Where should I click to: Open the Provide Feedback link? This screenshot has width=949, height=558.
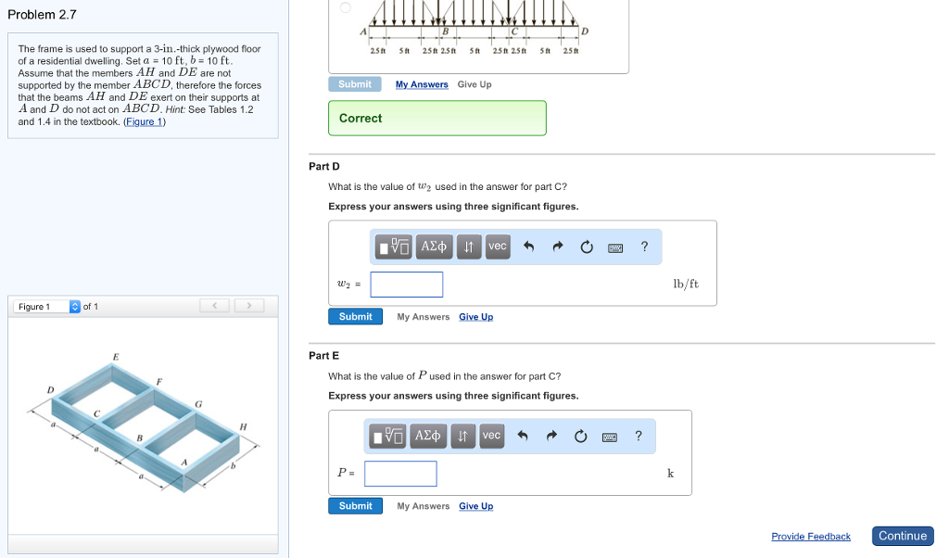(x=811, y=537)
